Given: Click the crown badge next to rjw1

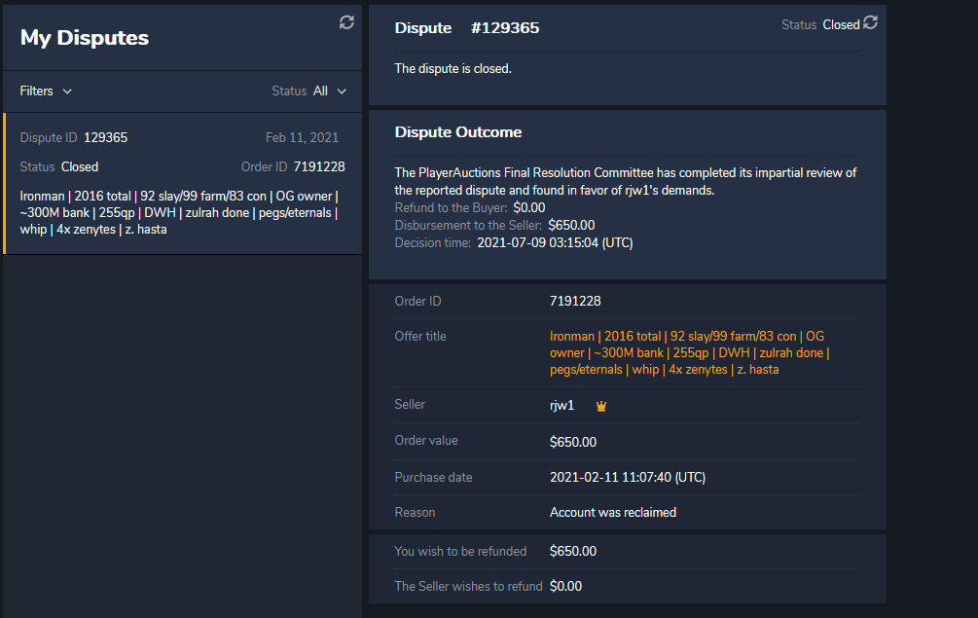Looking at the screenshot, I should point(601,406).
